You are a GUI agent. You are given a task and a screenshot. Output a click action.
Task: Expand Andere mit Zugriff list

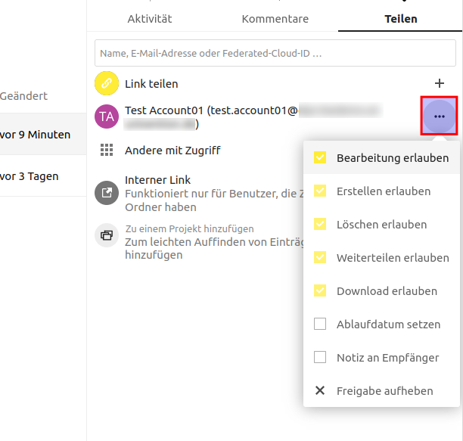click(172, 151)
